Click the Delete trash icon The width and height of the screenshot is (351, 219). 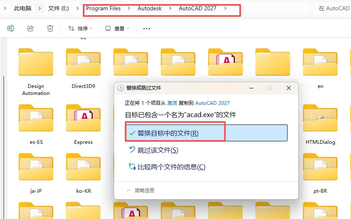50,28
